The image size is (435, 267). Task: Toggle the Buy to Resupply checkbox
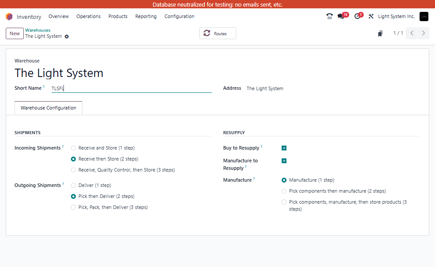coord(284,148)
